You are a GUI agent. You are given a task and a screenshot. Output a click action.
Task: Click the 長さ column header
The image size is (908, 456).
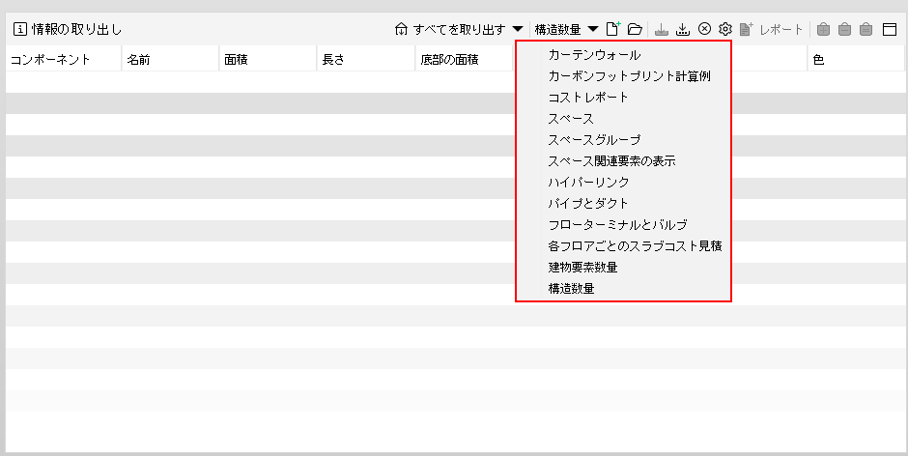coord(366,59)
